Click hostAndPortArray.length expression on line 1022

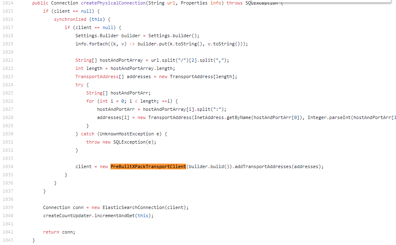tap(142, 68)
